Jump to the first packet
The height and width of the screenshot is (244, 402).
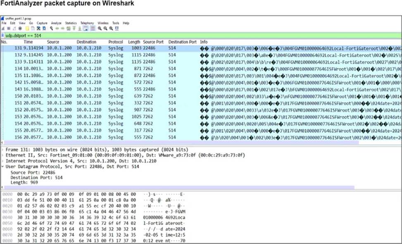click(x=74, y=29)
